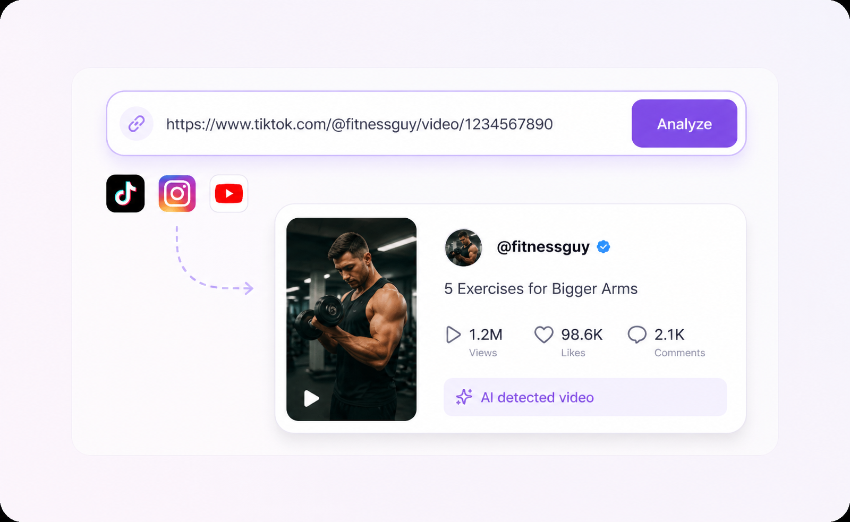Screen dimensions: 850x522
Task: Open the fitnessguy profile avatar
Action: pos(463,247)
